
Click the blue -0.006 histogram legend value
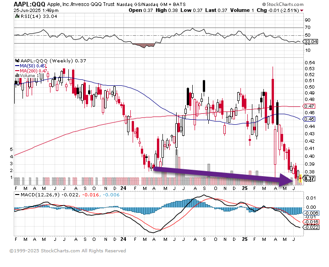(x=111, y=195)
